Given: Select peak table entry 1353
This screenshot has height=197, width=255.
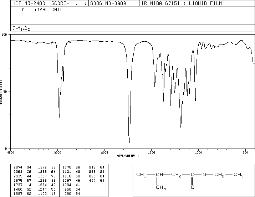Looking at the screenshot, I should point(42,172).
